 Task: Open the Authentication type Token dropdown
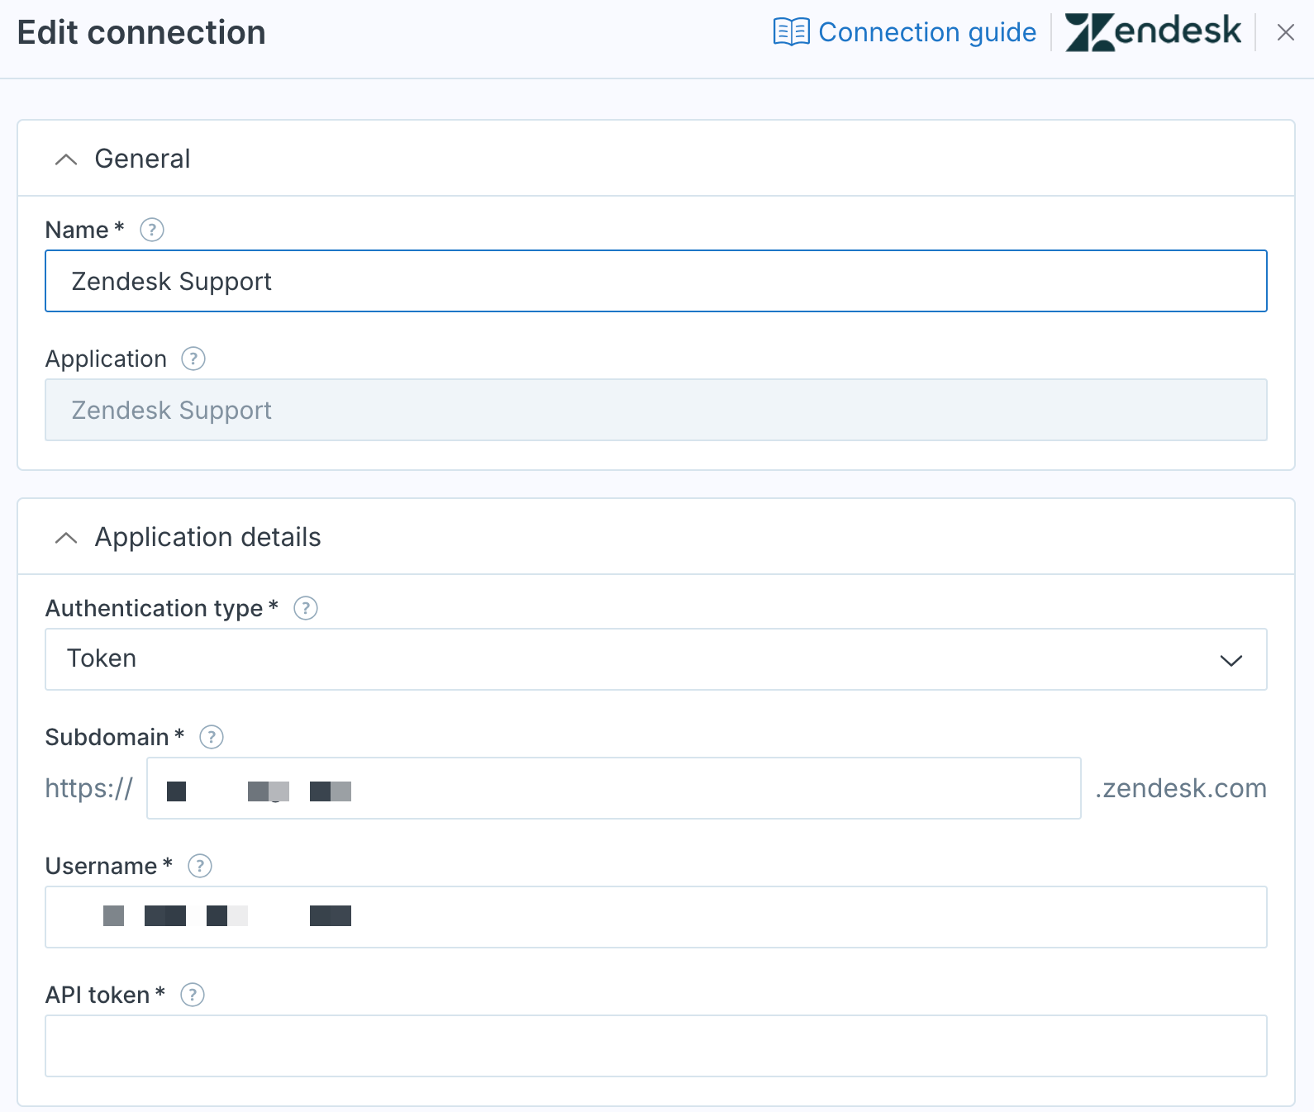(x=656, y=659)
